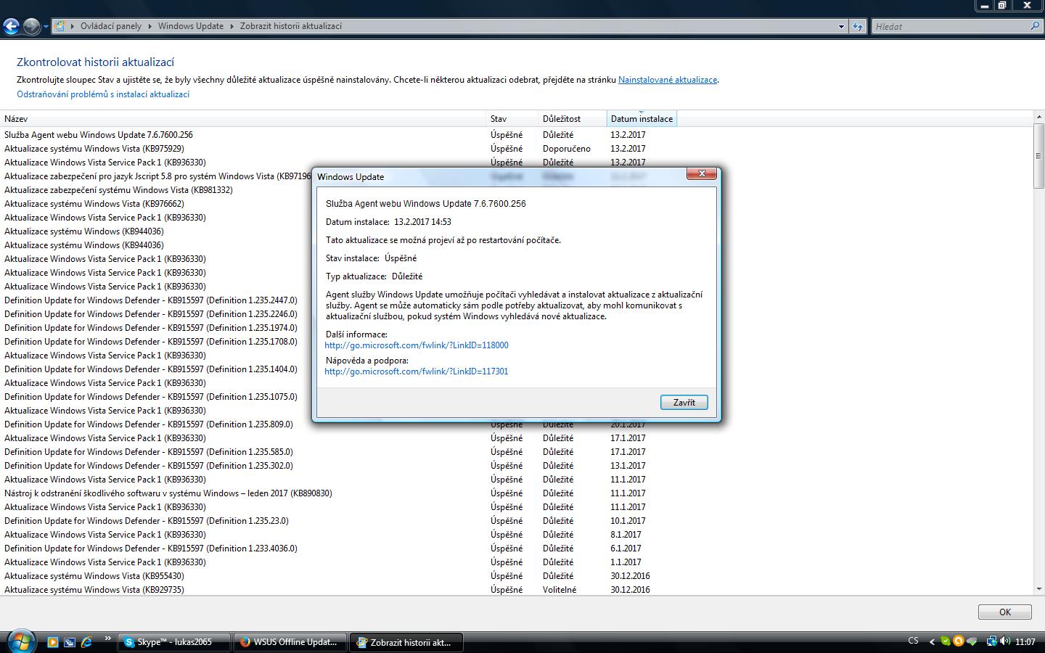Click the list scrollbar down arrow

pos(1039,589)
